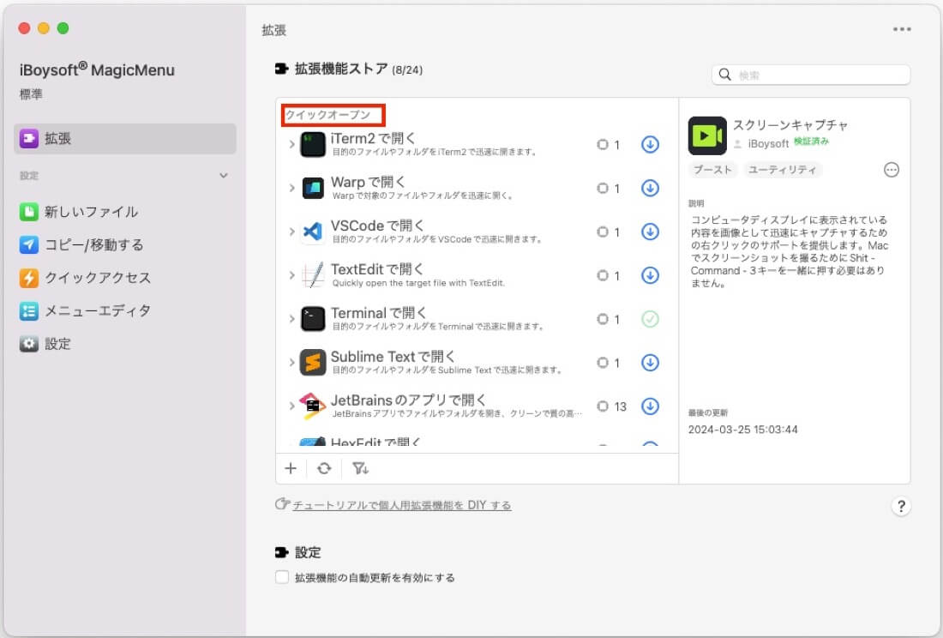Click the スクリーンキャプチャ title text
Viewport: 943px width, 638px height.
pos(790,125)
